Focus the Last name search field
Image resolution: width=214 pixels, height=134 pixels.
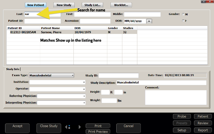[42, 14]
